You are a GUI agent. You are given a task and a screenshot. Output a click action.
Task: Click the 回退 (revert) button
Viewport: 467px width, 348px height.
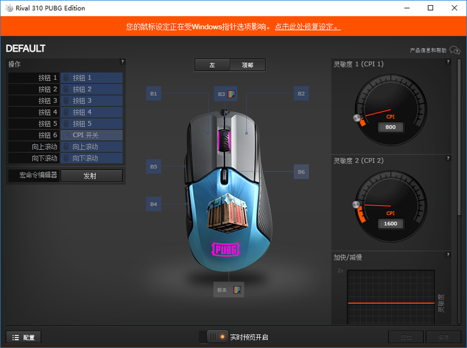coord(406,338)
